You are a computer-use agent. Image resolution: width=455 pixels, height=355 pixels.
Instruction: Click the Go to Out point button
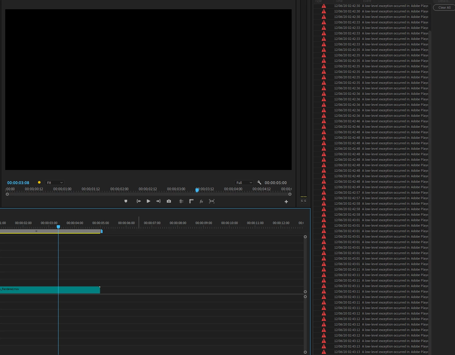(x=158, y=201)
